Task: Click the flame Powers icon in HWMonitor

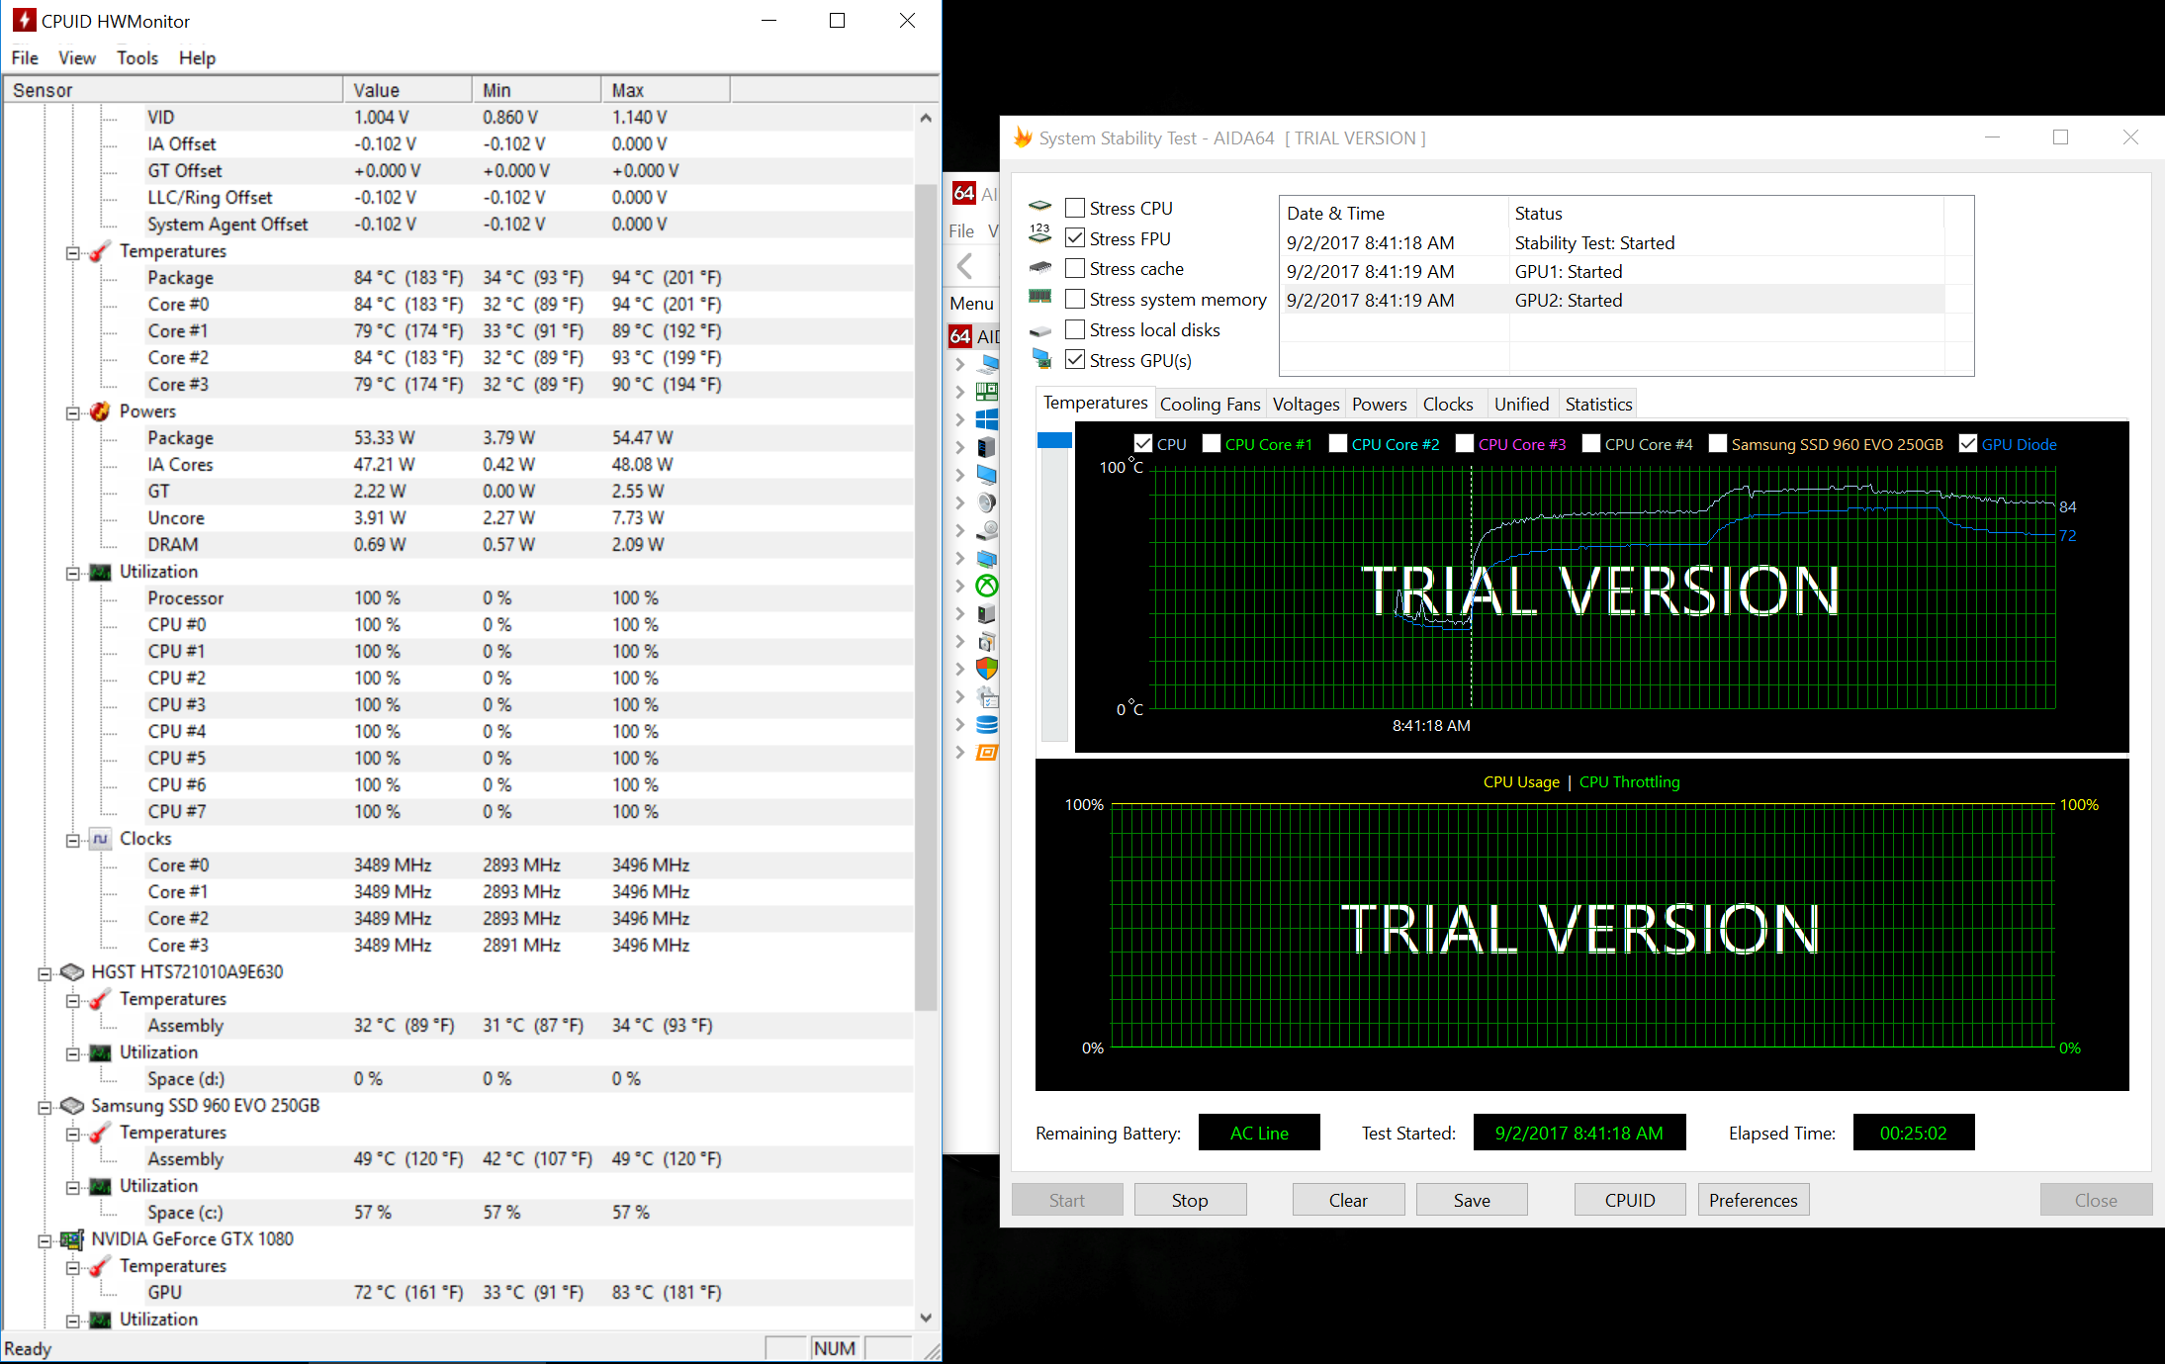Action: click(100, 411)
